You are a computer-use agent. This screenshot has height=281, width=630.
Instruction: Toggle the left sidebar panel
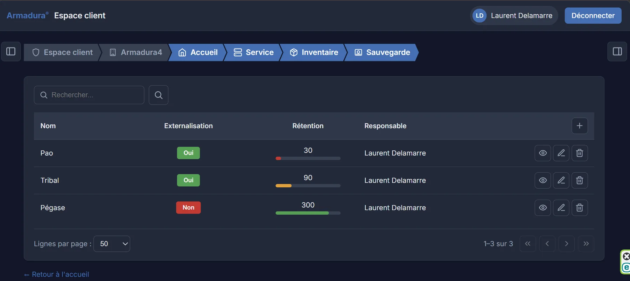pos(11,52)
